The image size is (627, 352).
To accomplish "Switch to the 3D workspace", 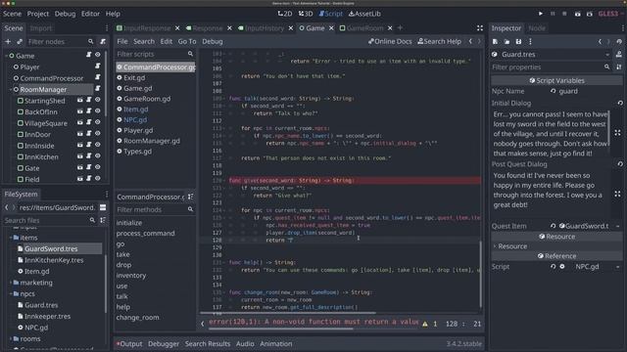I will 306,14.
